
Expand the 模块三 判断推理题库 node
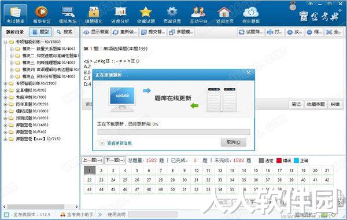point(12,63)
